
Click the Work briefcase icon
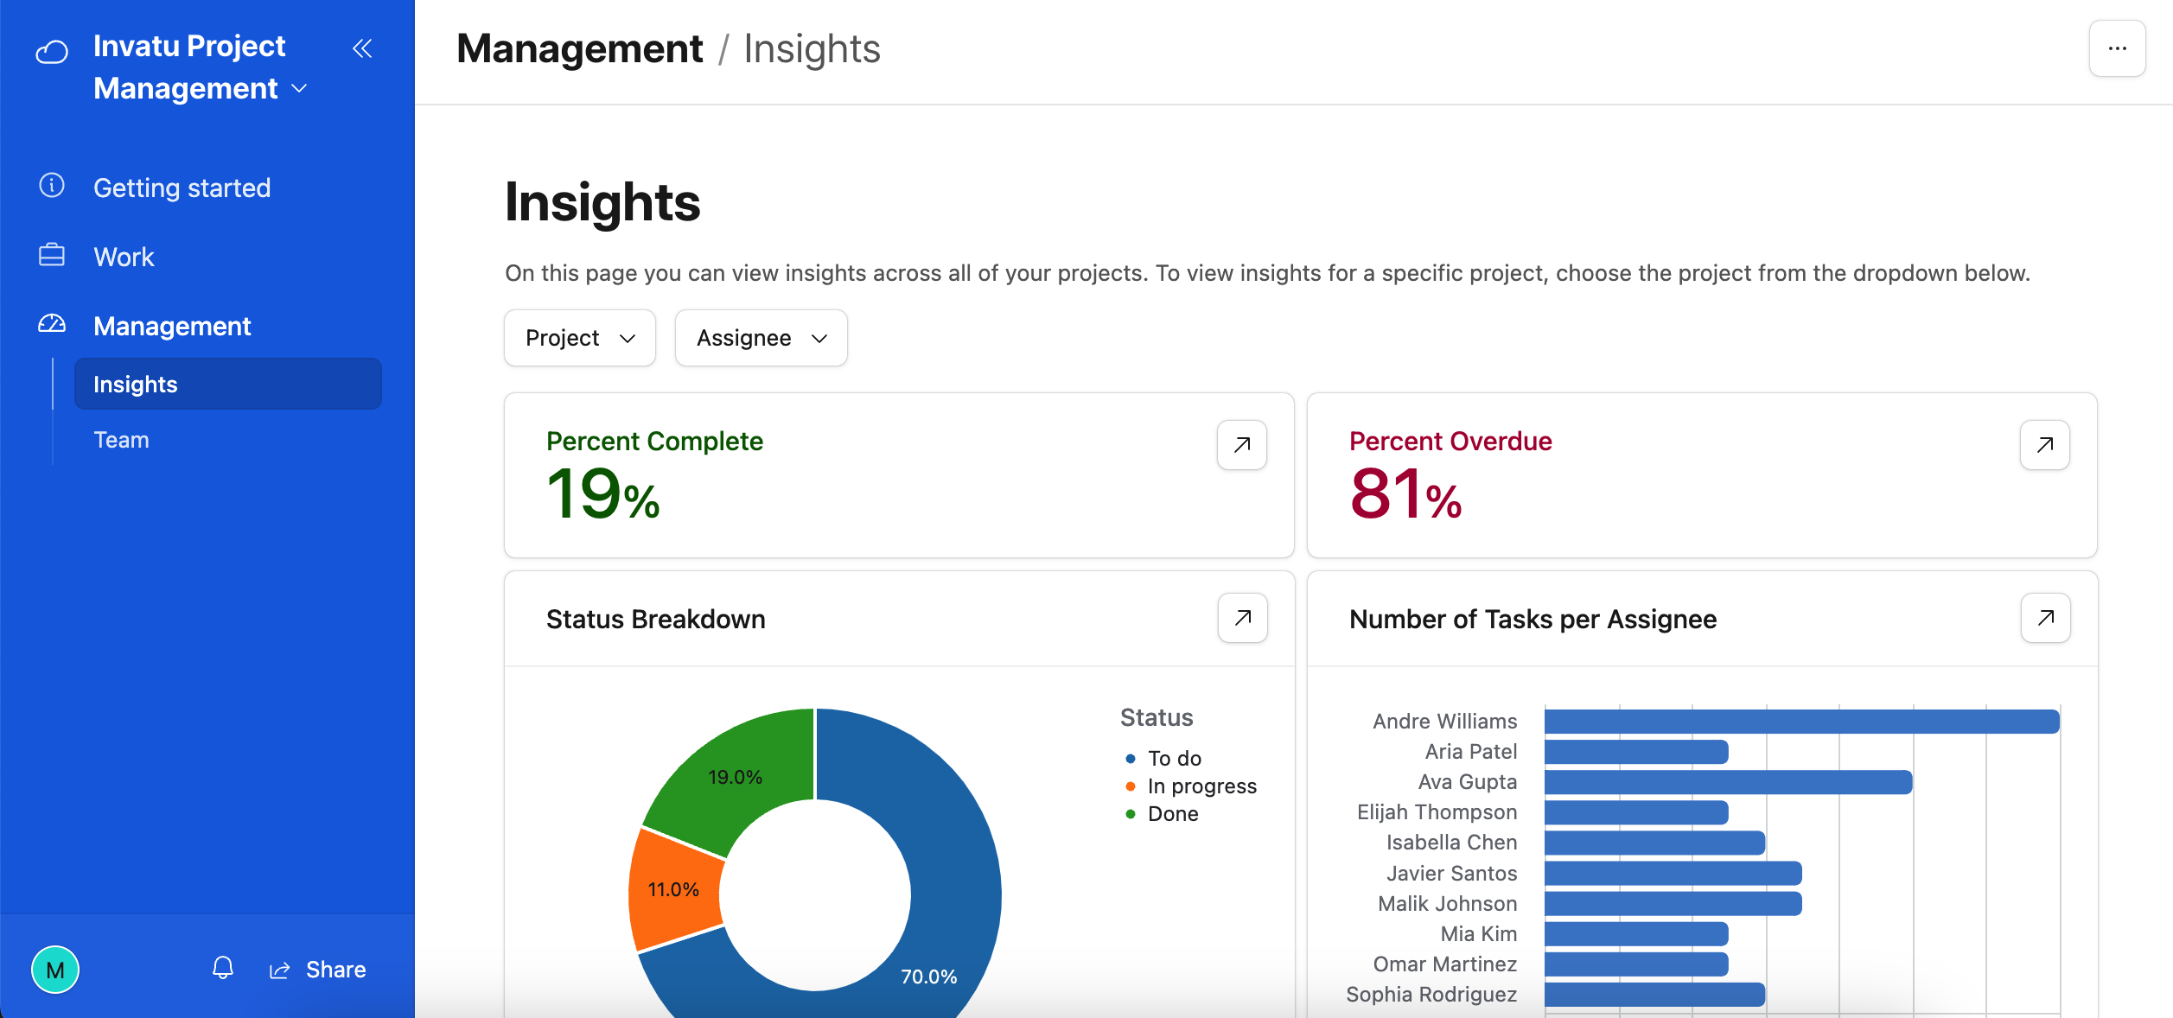(x=52, y=255)
